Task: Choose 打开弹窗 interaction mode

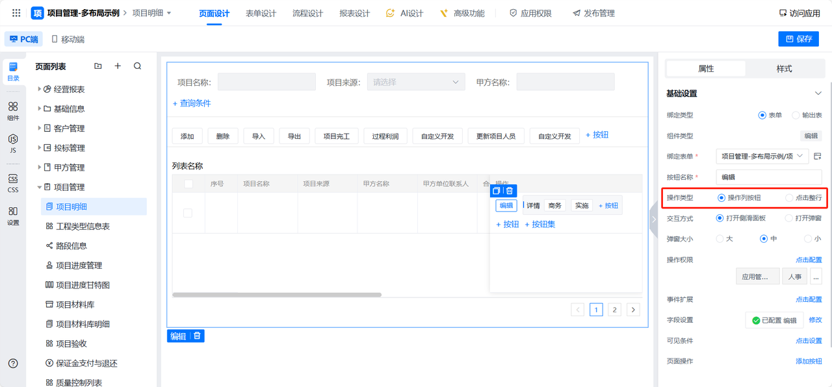Action: [x=789, y=218]
